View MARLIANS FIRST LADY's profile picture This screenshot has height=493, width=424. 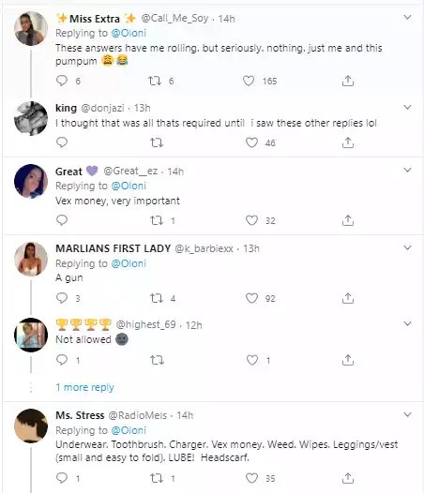(31, 259)
